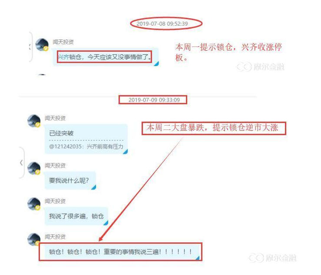Click the timestamp 2019-07-09 09:33:09
This screenshot has height=275, width=321.
(154, 100)
